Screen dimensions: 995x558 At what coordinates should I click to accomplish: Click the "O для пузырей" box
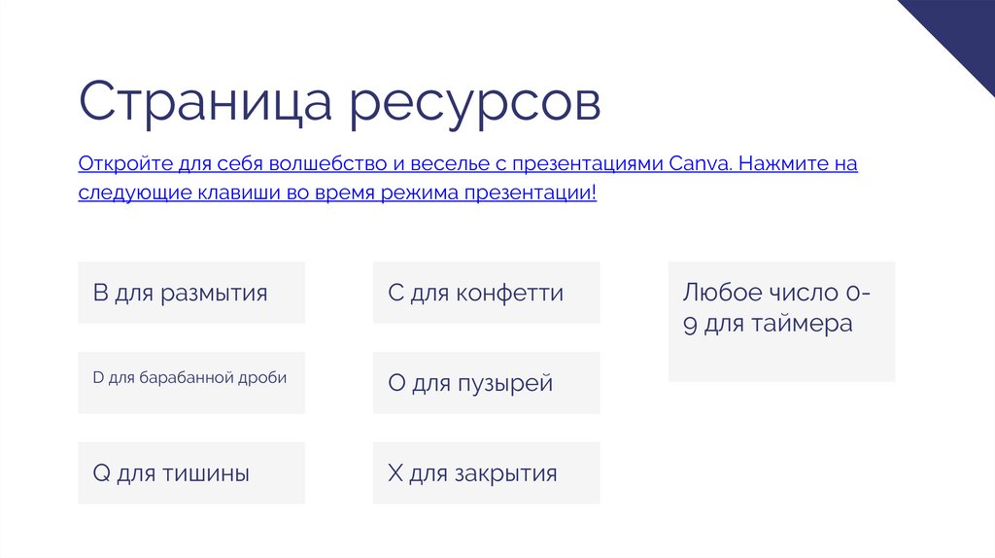coord(486,383)
